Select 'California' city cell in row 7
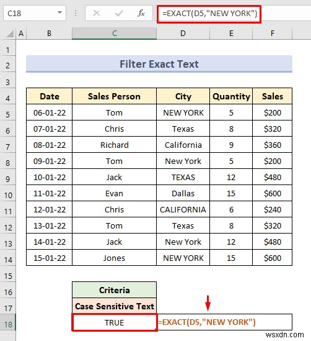This screenshot has width=311, height=341. (x=183, y=145)
